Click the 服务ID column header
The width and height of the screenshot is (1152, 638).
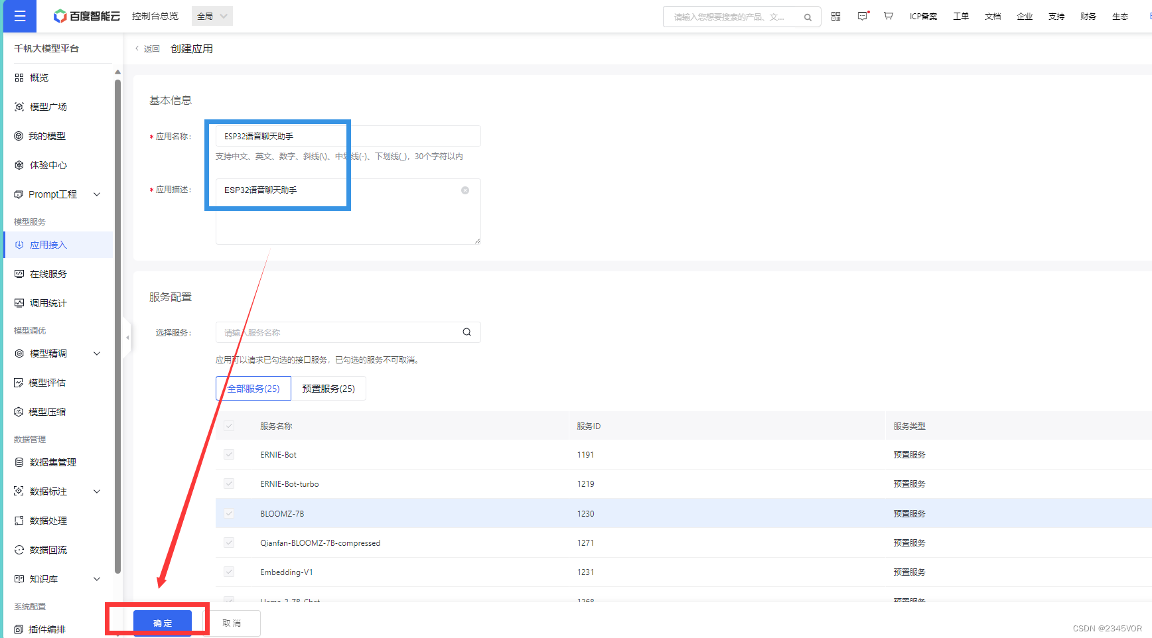coord(589,426)
